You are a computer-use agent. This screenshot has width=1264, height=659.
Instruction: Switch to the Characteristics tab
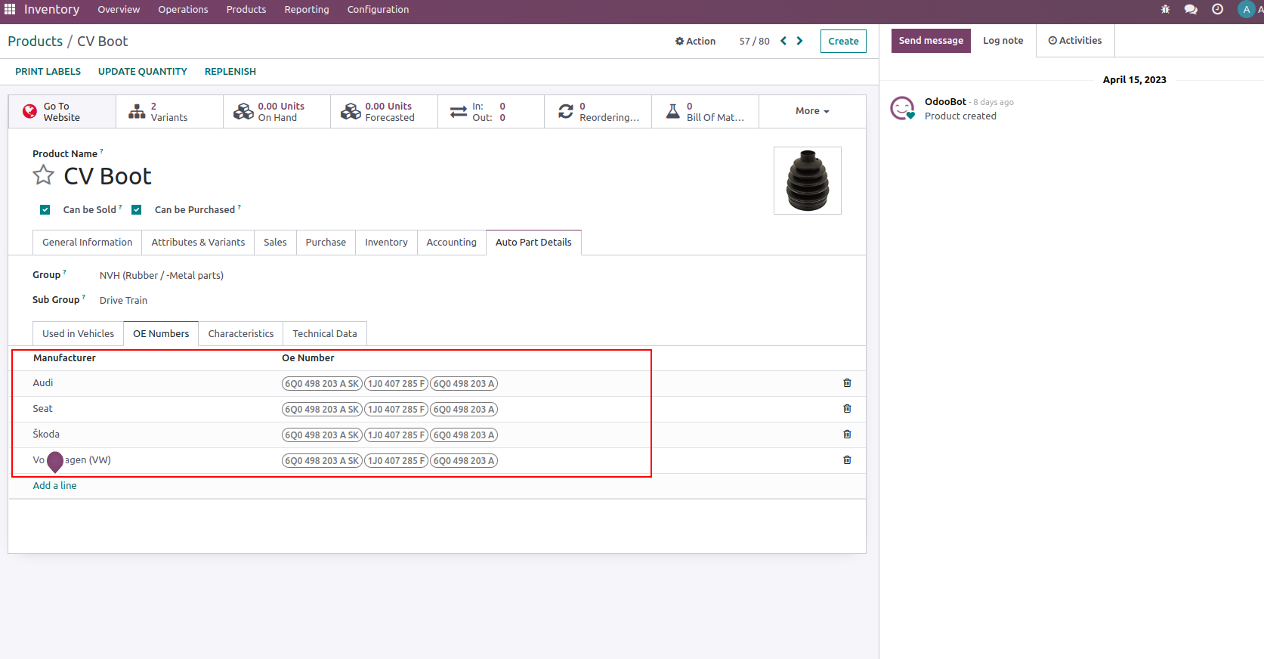[x=240, y=334]
